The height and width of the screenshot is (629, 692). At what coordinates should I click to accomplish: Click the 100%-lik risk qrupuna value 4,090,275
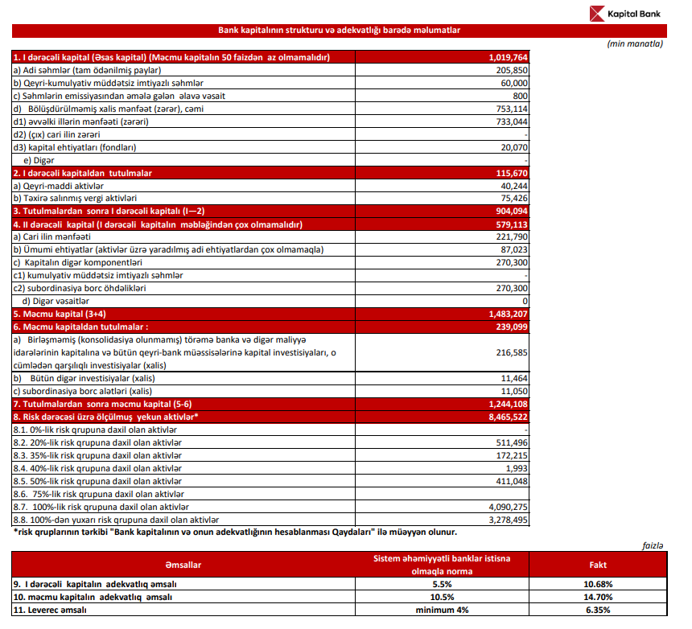tap(508, 508)
